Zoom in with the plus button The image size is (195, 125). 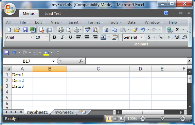click(x=182, y=119)
